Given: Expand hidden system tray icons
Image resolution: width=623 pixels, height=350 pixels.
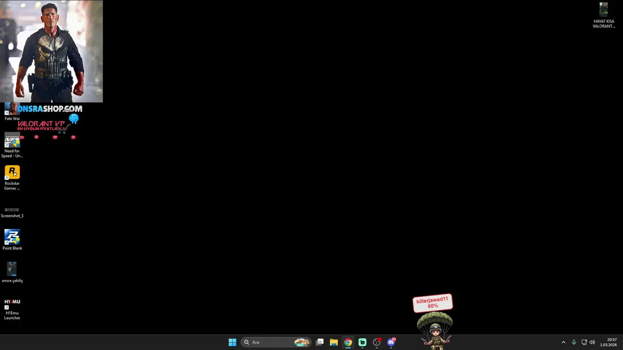Looking at the screenshot, I should click(564, 342).
